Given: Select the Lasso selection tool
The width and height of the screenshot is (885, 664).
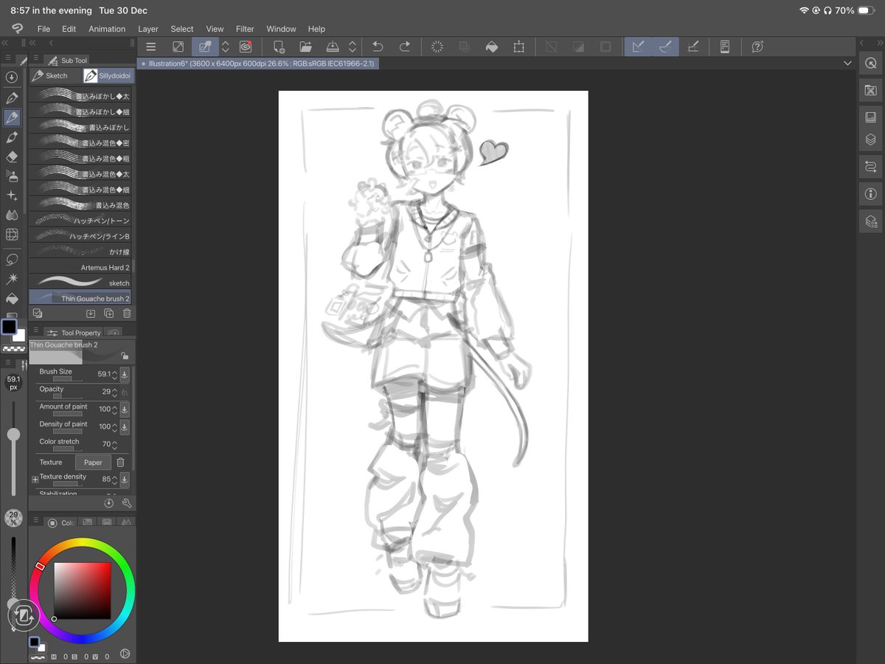Looking at the screenshot, I should 12,260.
